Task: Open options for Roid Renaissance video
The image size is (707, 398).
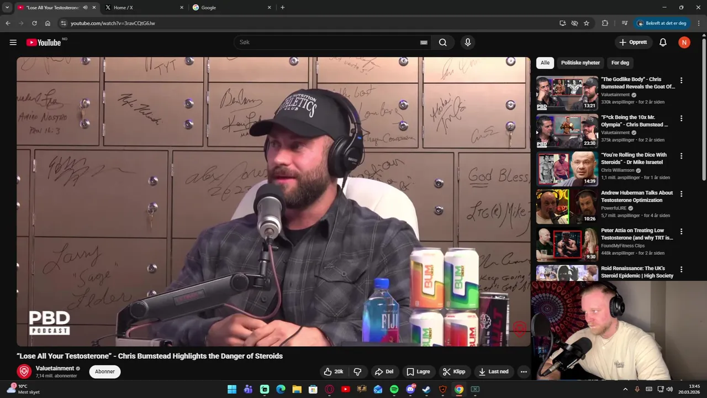Action: (681, 269)
